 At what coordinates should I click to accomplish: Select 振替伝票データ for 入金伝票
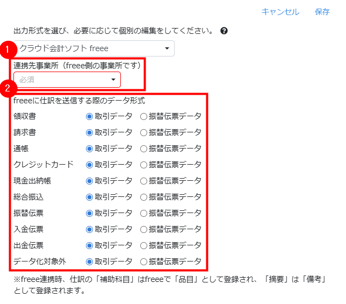coord(143,229)
